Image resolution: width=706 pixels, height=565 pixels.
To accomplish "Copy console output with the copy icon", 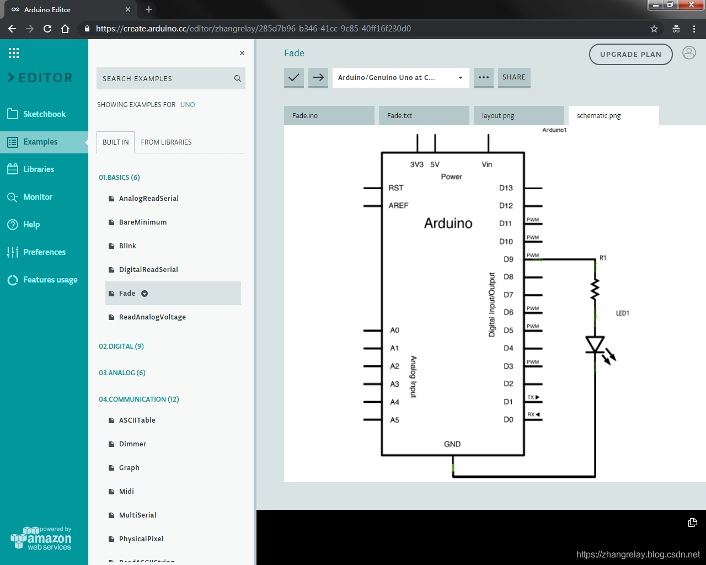I will point(693,522).
